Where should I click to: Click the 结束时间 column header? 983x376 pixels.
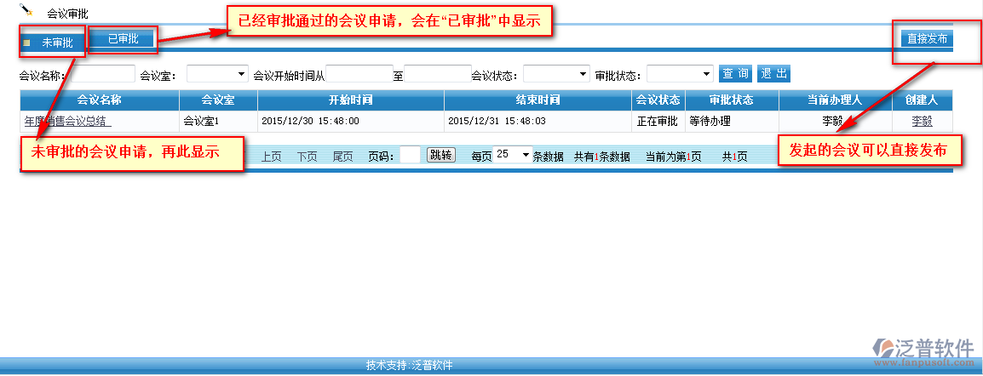(537, 100)
